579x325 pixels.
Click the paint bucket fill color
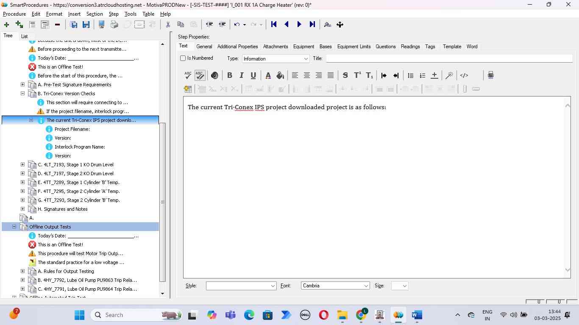pos(280,75)
